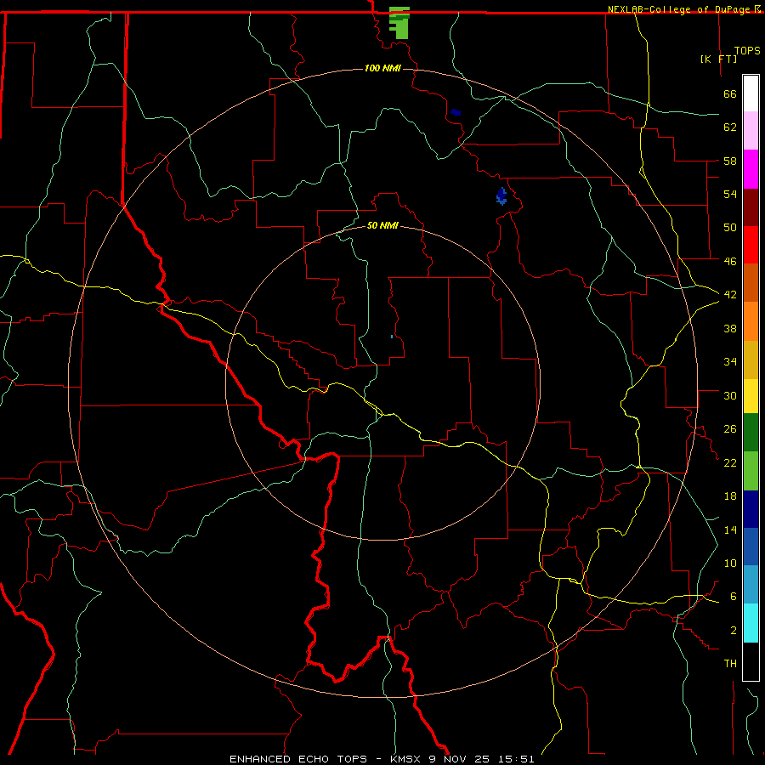Click the '50 NMI' range ring label
Viewport: 765px width, 765px height.
pyautogui.click(x=382, y=225)
